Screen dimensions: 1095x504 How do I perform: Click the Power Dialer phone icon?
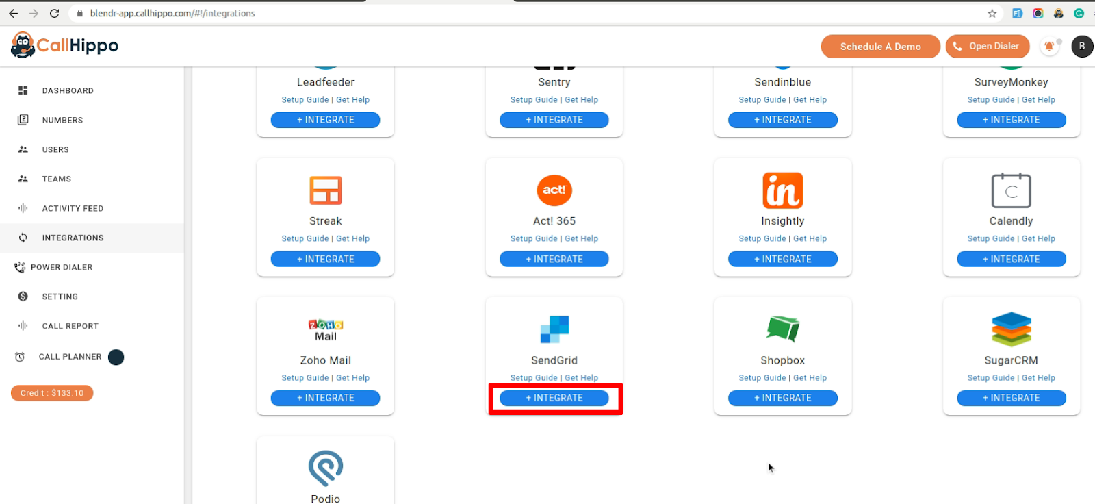point(19,267)
